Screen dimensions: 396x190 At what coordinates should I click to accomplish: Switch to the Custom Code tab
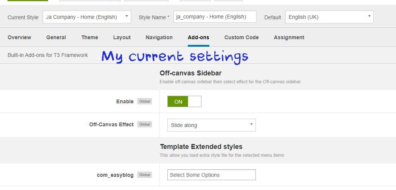point(241,37)
